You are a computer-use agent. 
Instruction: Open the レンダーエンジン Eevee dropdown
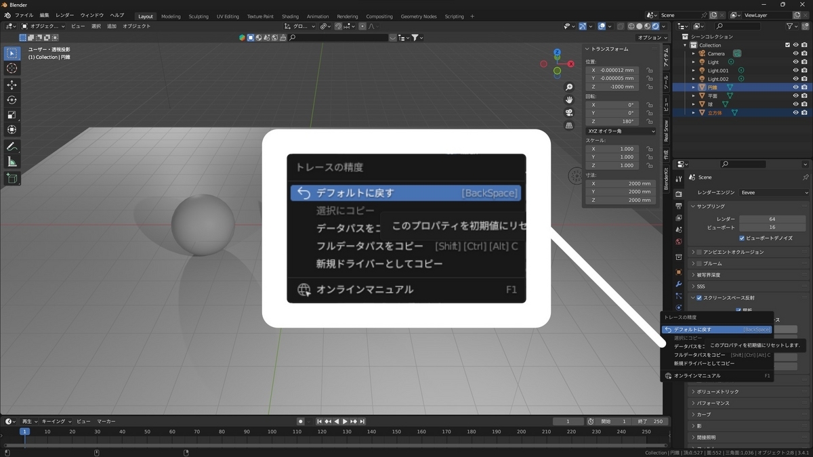775,192
